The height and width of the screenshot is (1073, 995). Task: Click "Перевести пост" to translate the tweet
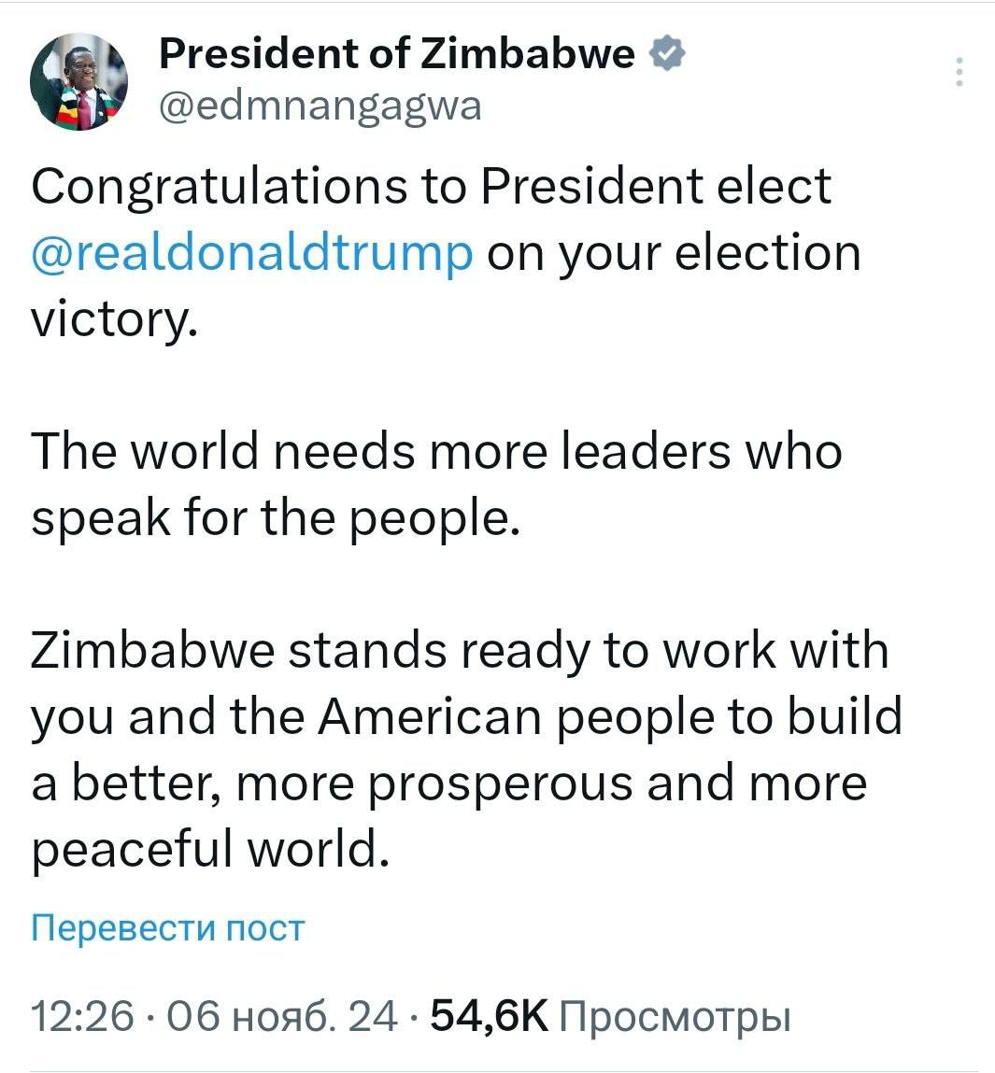pos(168,927)
